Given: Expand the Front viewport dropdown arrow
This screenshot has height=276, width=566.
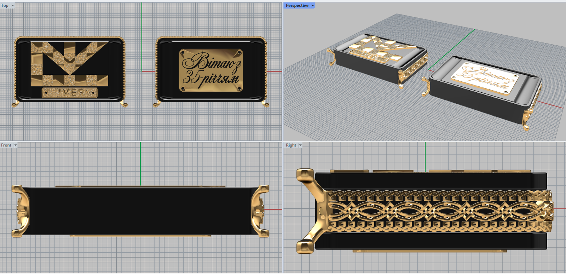Looking at the screenshot, I should (15, 145).
